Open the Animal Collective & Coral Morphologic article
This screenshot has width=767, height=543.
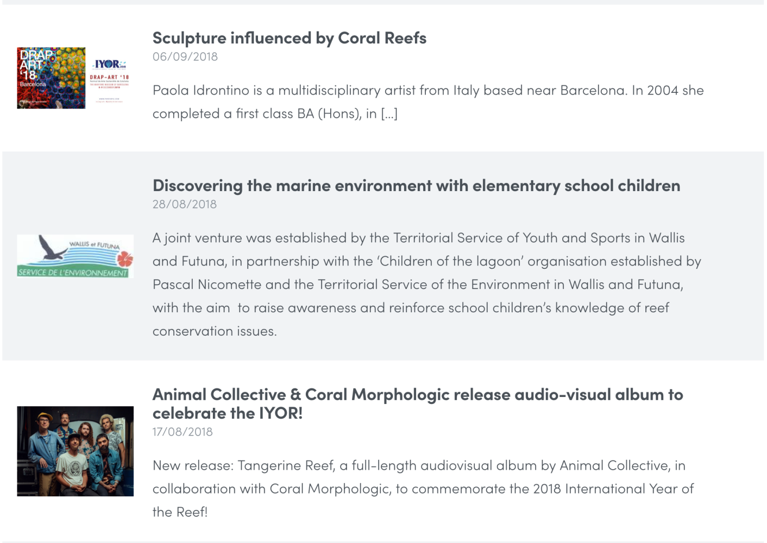pyautogui.click(x=417, y=395)
